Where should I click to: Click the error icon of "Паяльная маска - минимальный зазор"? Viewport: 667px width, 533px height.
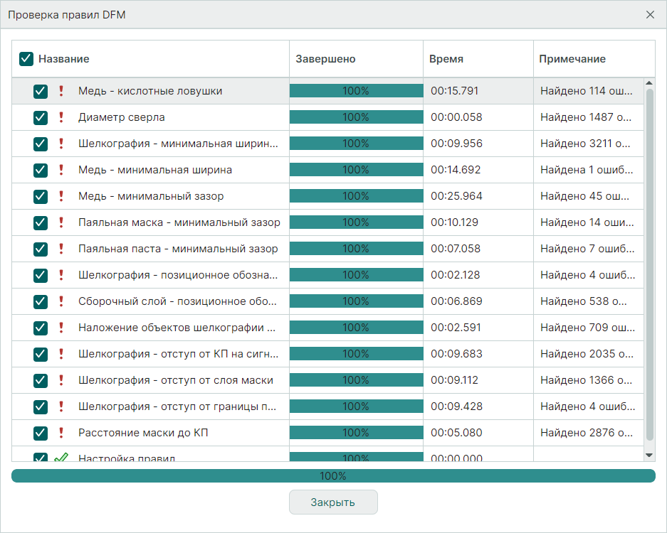[x=61, y=222]
